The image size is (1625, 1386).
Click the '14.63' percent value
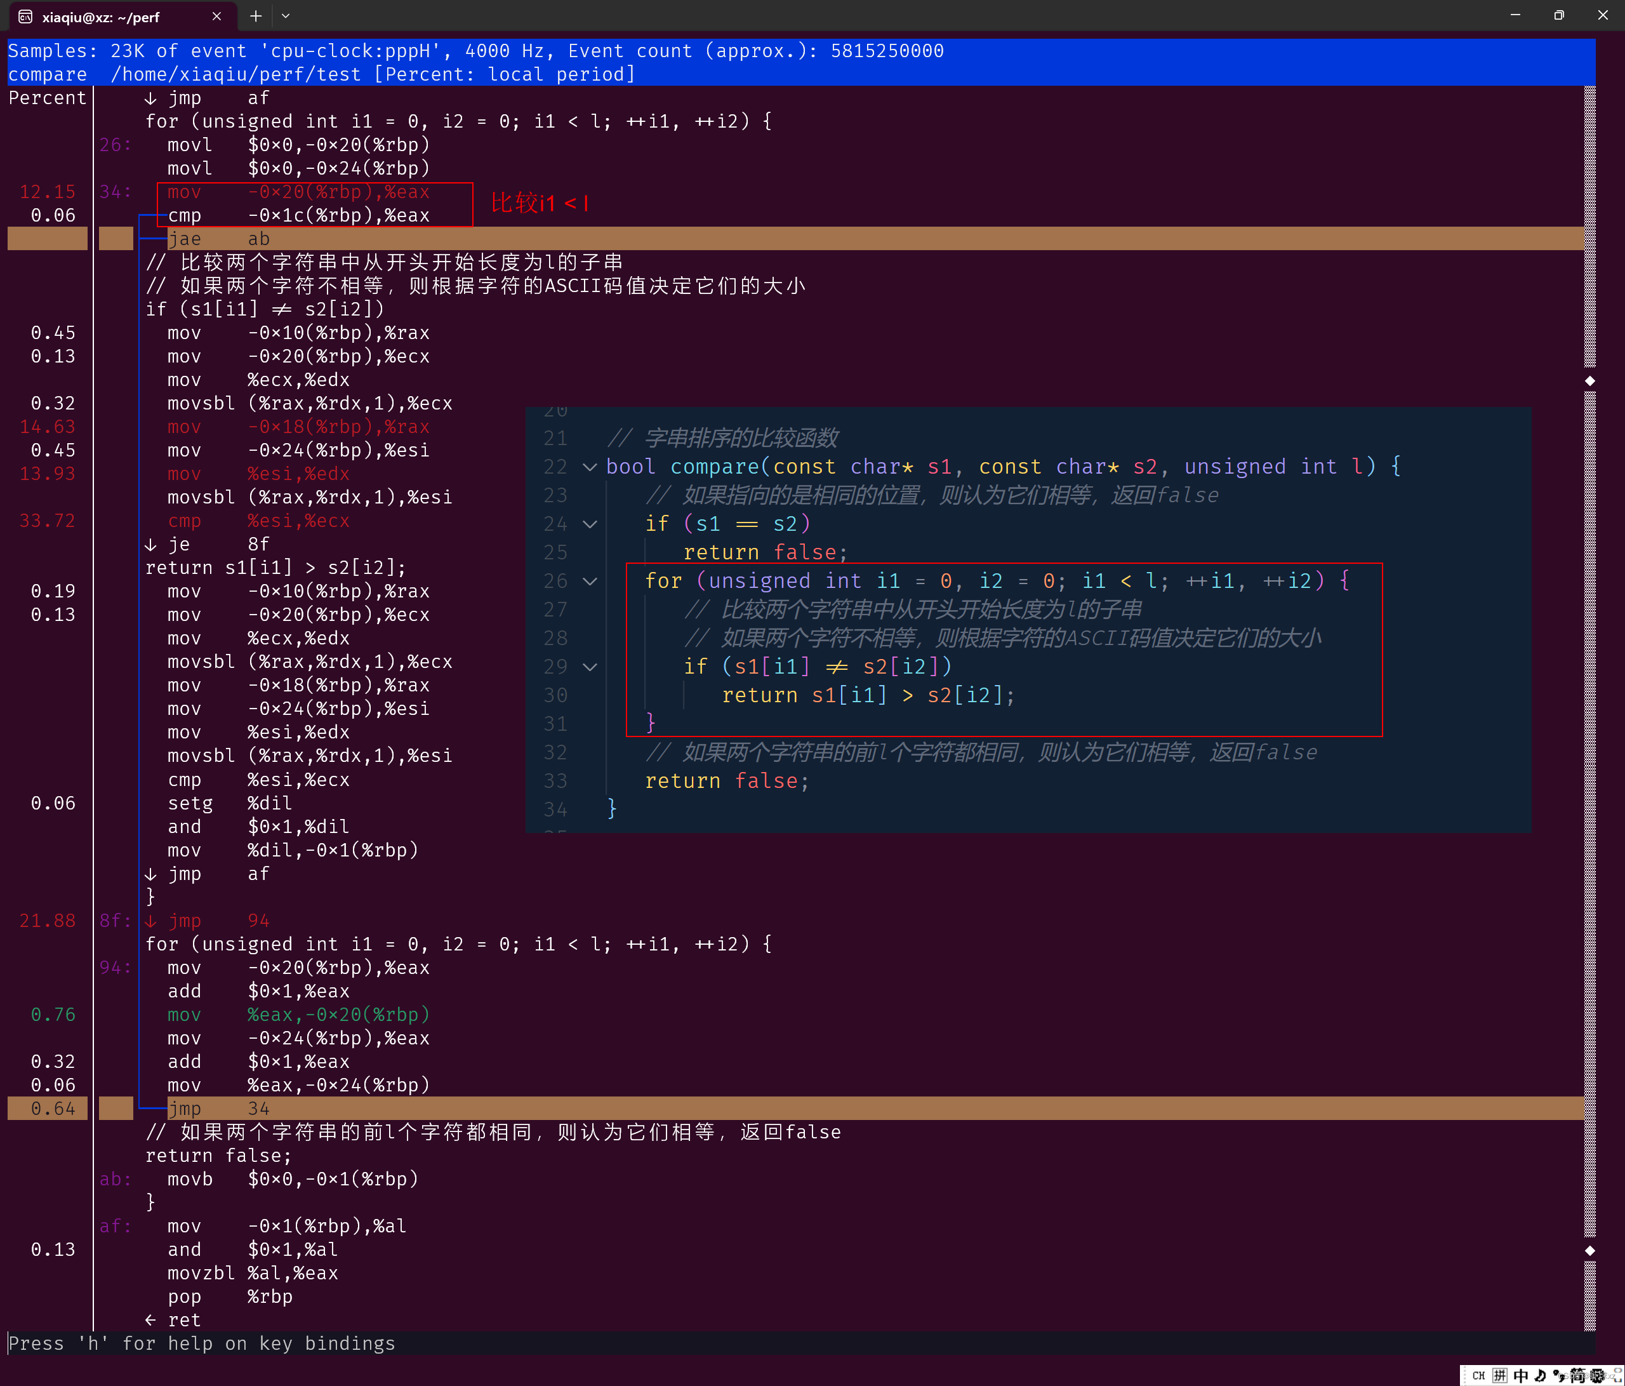point(47,427)
